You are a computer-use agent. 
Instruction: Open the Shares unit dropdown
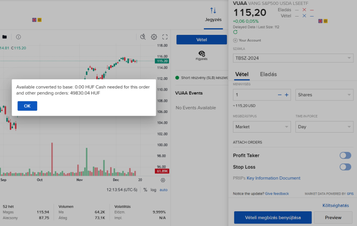(324, 95)
